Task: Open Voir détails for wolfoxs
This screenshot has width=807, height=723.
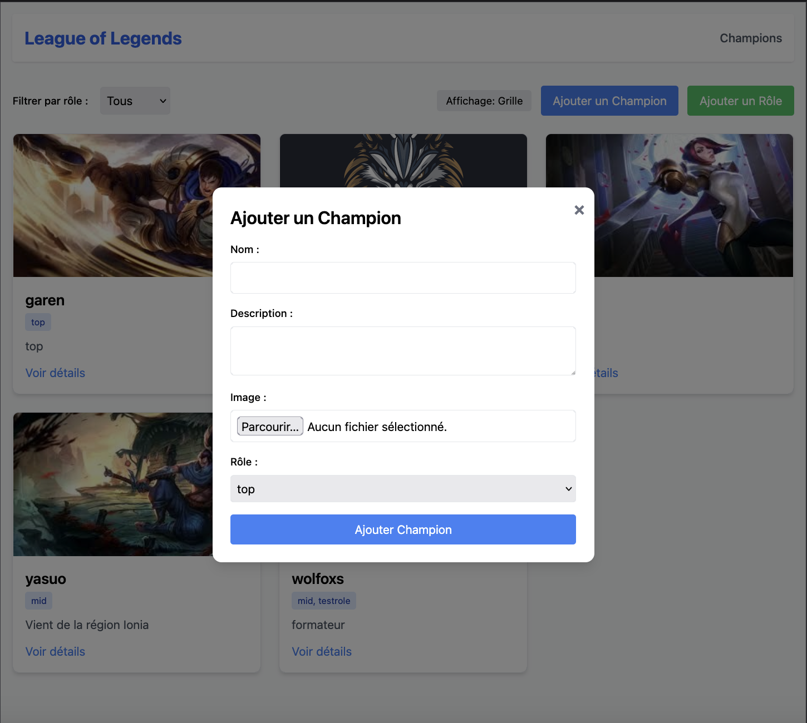Action: (322, 651)
